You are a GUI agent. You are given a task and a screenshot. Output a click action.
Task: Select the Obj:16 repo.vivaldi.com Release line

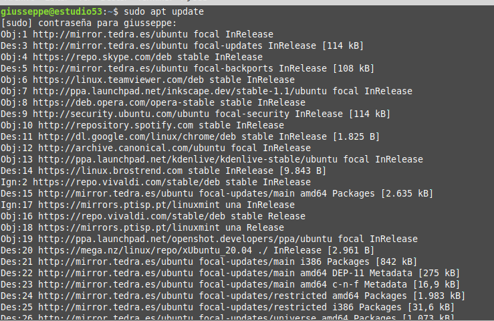(153, 216)
